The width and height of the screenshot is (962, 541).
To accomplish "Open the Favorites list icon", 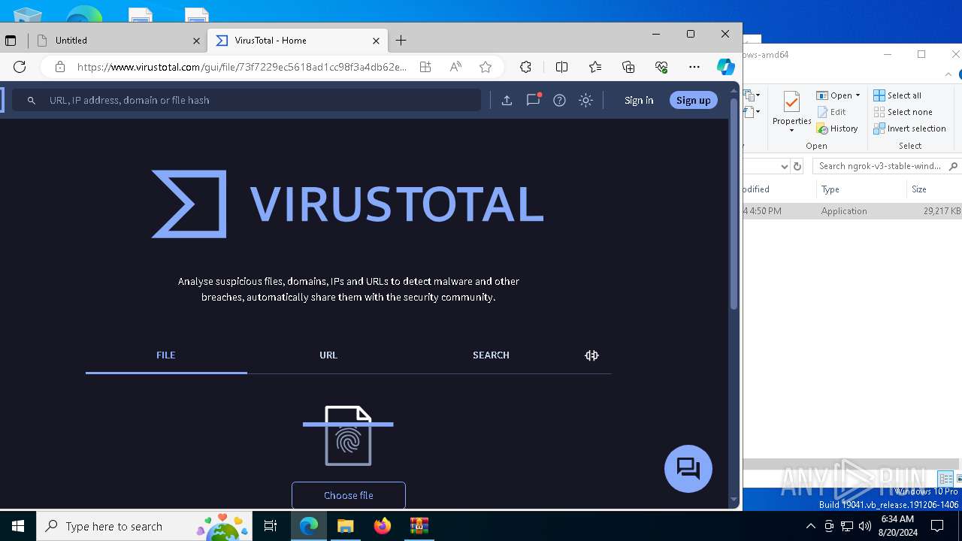I will point(595,67).
